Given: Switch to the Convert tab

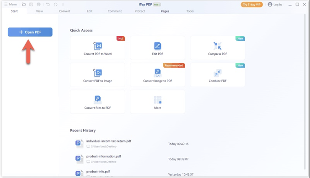Looking at the screenshot, I should 64,11.
